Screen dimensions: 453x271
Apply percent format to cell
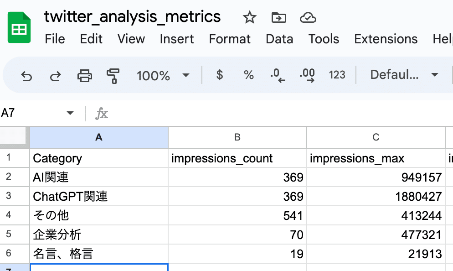pyautogui.click(x=248, y=75)
